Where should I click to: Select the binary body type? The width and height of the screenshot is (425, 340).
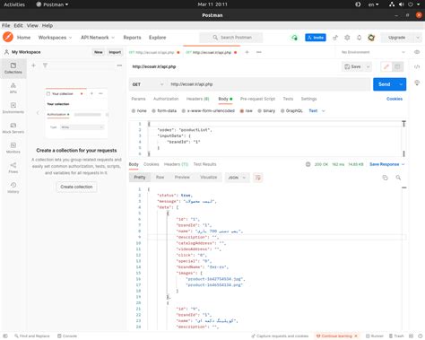(x=266, y=111)
